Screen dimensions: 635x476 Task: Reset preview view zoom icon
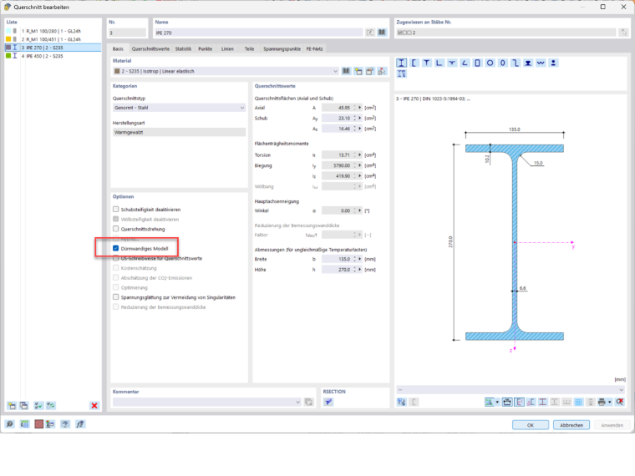click(x=620, y=402)
